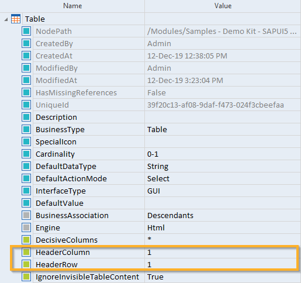Screen dimensions: 301x283
Task: Click the Name column header
Action: tap(72, 6)
